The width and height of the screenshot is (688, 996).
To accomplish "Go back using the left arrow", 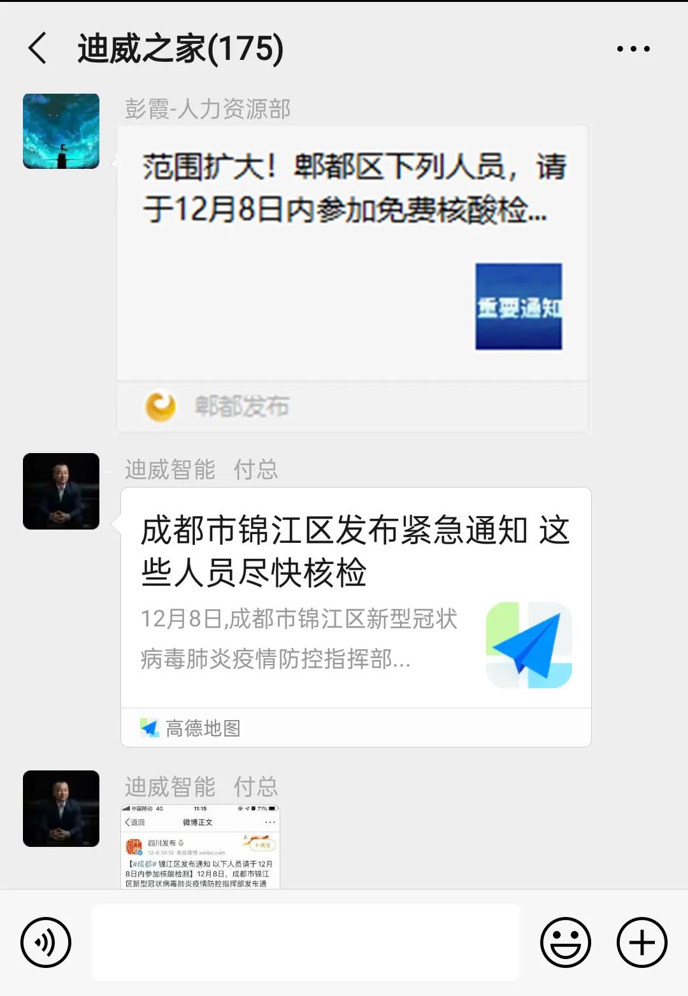I will click(38, 48).
